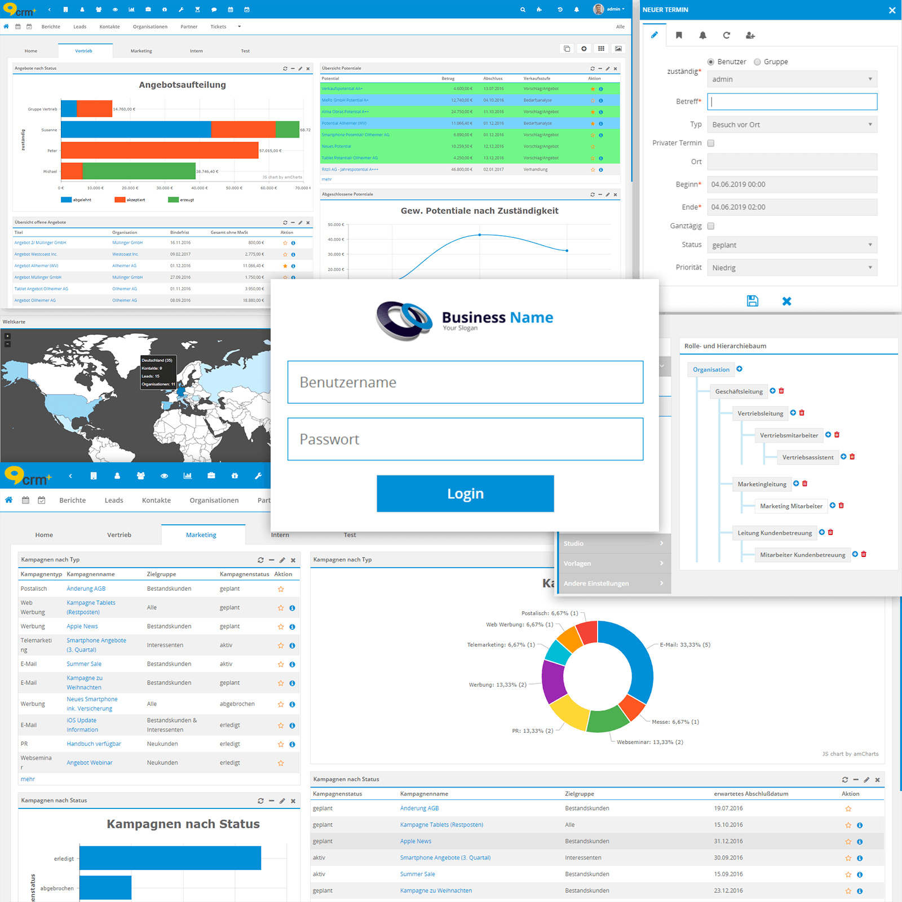Viewport: 902px width, 902px height.
Task: Open the add participant tab in Neuer Termin
Action: click(x=750, y=35)
